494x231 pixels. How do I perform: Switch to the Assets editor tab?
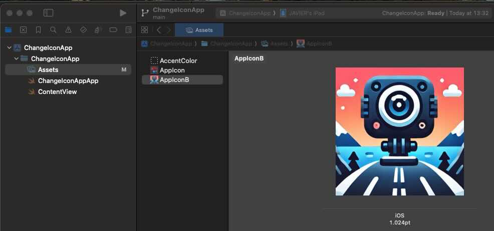[199, 30]
